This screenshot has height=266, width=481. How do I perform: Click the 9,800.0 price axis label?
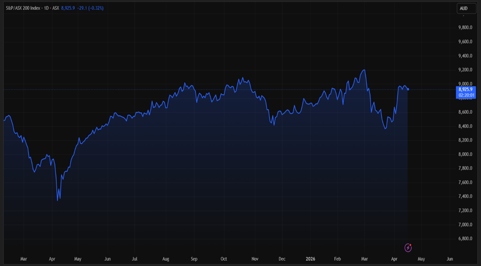tap(465, 28)
